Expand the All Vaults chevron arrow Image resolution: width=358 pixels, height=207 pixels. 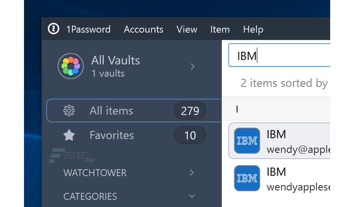pyautogui.click(x=192, y=66)
